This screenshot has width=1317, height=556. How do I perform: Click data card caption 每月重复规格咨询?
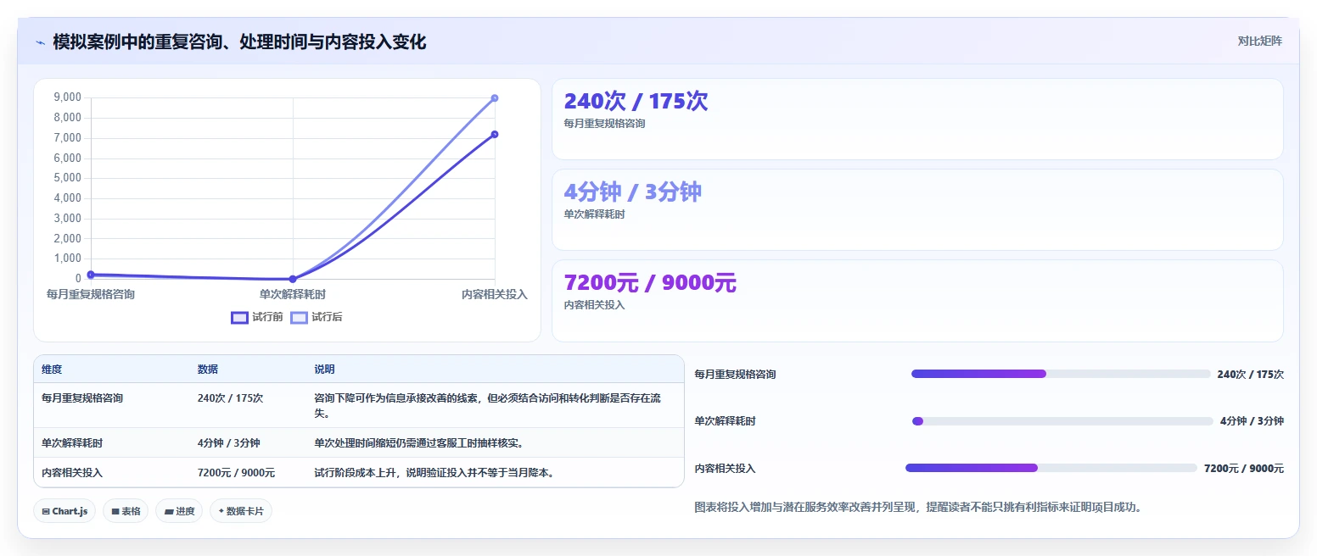[x=604, y=124]
